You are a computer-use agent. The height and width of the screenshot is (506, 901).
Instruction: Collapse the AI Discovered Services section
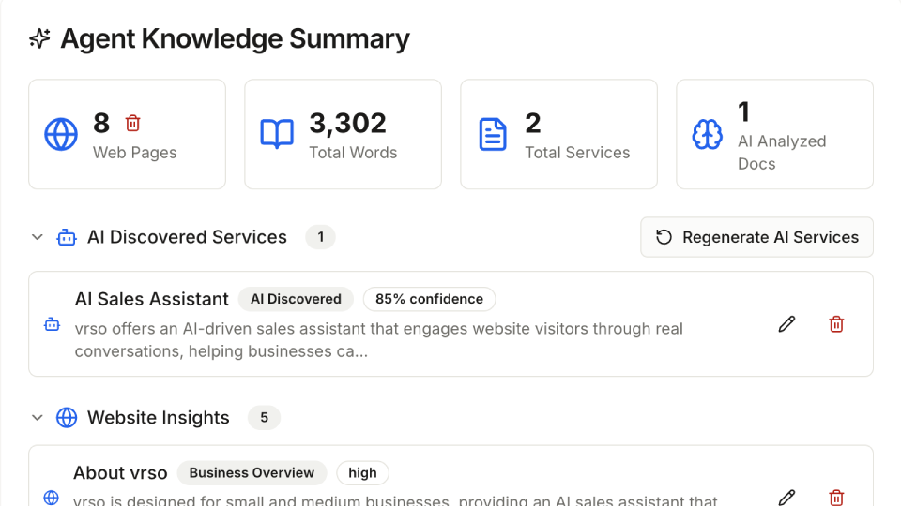coord(38,237)
